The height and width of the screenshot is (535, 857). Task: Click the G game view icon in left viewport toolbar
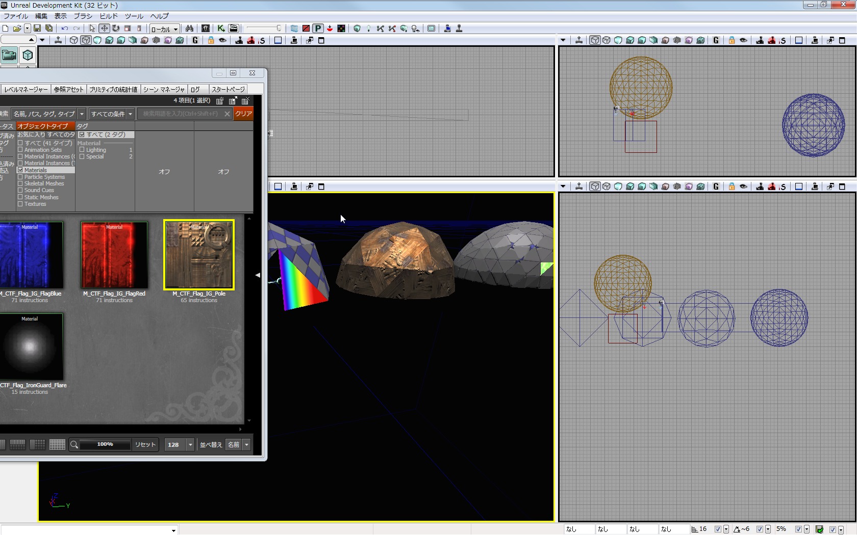195,40
